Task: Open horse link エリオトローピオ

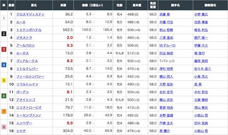Action: pos(29,108)
